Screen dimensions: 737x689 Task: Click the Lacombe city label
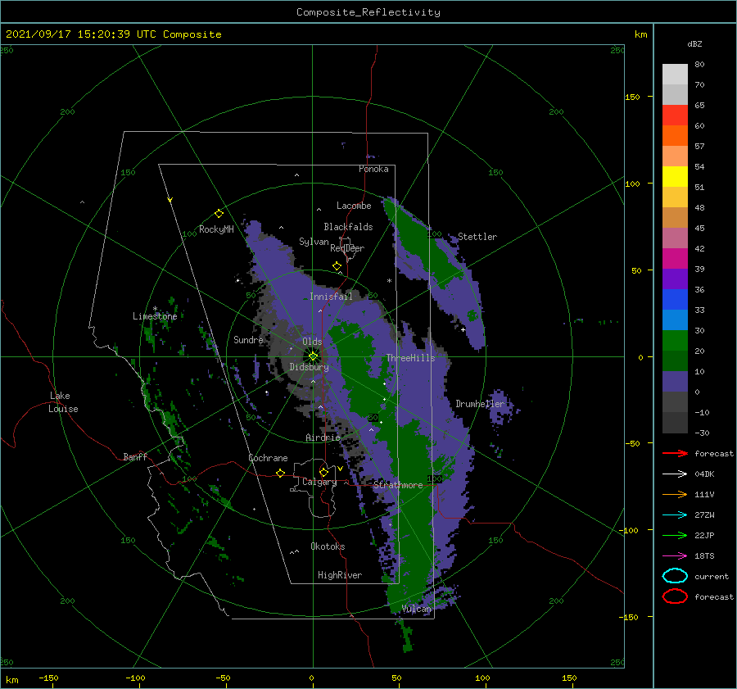pyautogui.click(x=354, y=206)
